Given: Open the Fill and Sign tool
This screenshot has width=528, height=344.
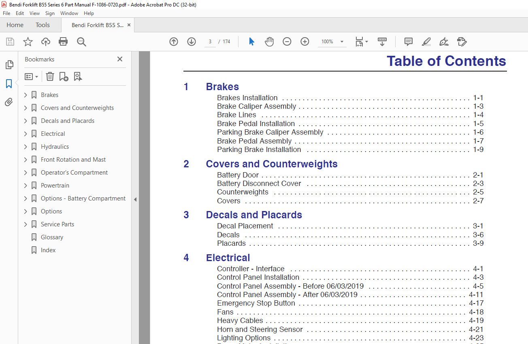Looking at the screenshot, I should 444,42.
